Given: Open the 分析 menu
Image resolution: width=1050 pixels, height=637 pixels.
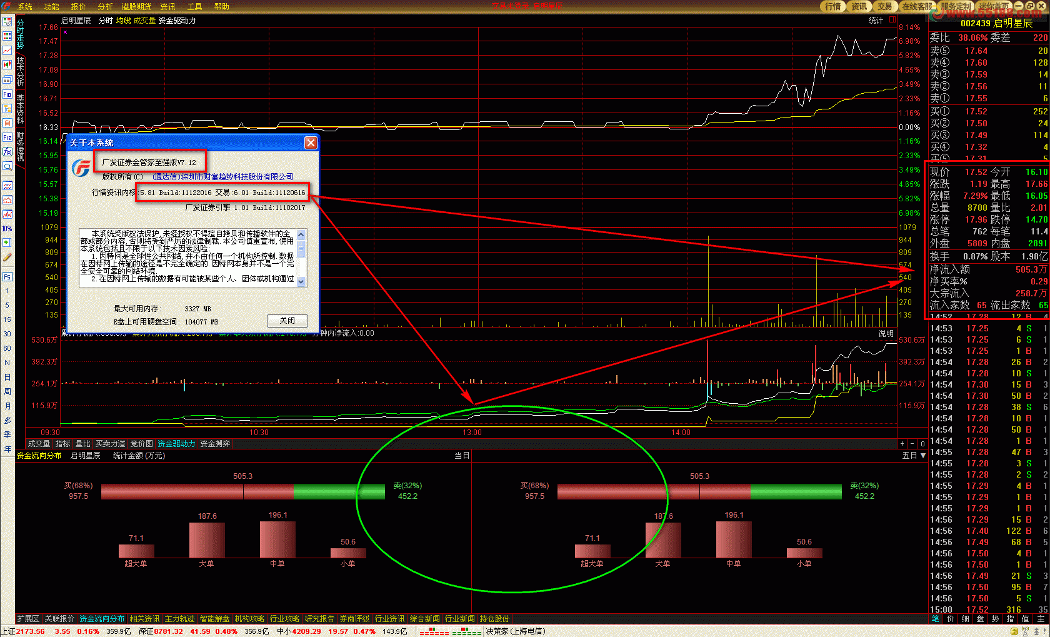Looking at the screenshot, I should point(106,7).
